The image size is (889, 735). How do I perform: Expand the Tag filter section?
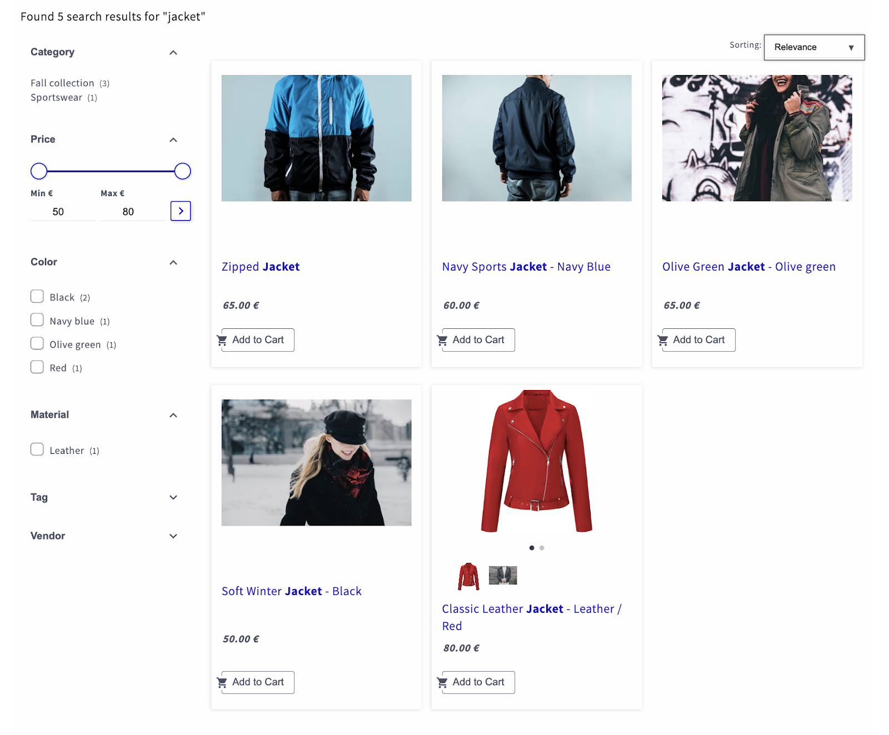pos(173,497)
